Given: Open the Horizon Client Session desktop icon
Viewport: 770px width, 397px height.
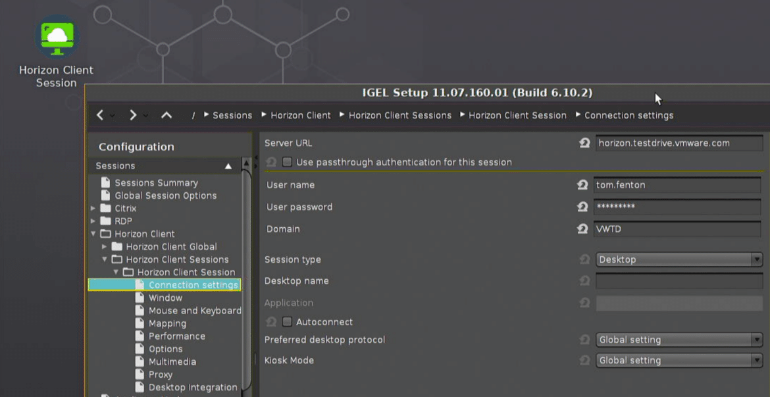Looking at the screenshot, I should coord(57,38).
